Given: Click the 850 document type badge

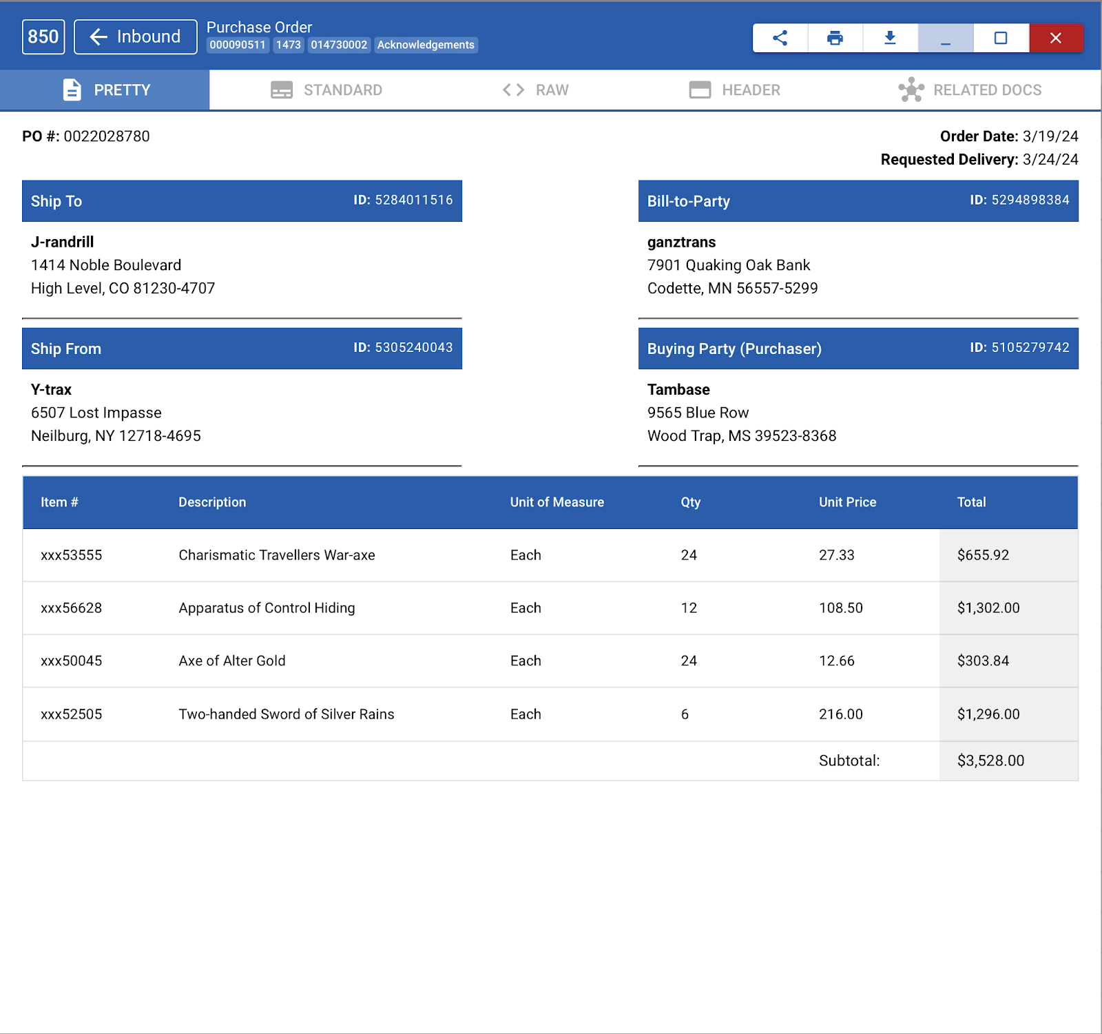Looking at the screenshot, I should [43, 37].
